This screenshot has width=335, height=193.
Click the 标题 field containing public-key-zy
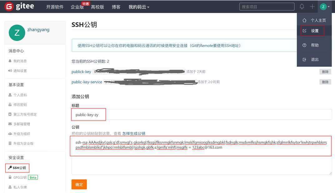click(x=202, y=114)
